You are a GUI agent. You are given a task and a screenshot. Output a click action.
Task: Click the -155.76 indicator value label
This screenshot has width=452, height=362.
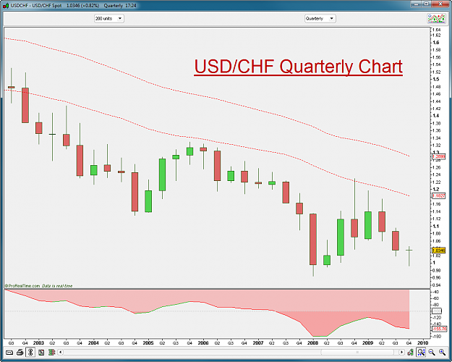pos(440,329)
